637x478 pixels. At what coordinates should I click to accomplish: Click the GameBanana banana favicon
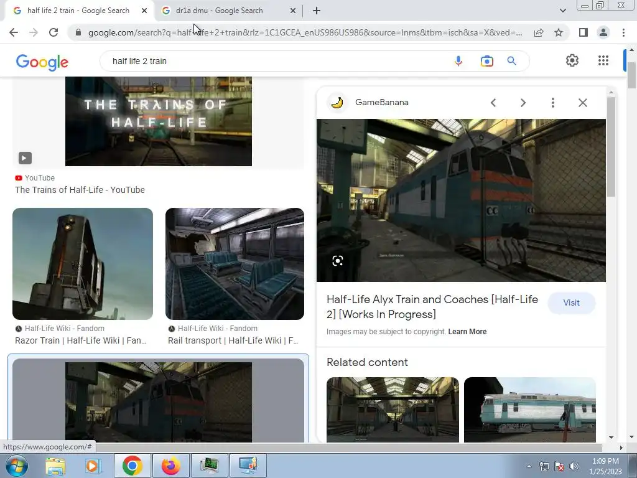point(337,103)
